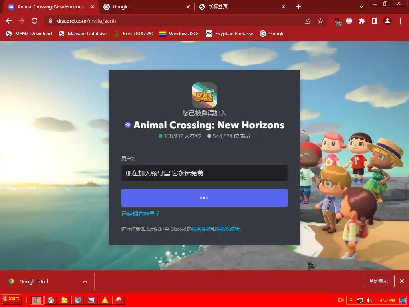Click the Chrome icon in the taskbar

coord(36,300)
